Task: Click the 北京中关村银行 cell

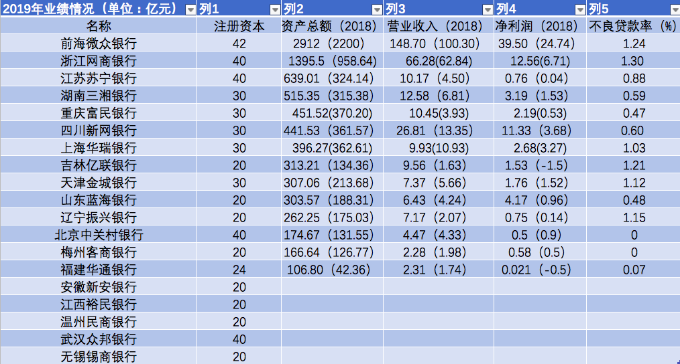Action: [x=99, y=235]
